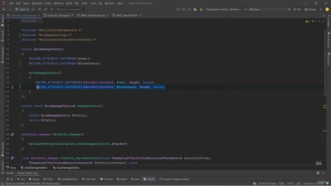Viewport: 331px width, 186px height.
Task: Open the Refactor menu
Action: coord(58,3)
